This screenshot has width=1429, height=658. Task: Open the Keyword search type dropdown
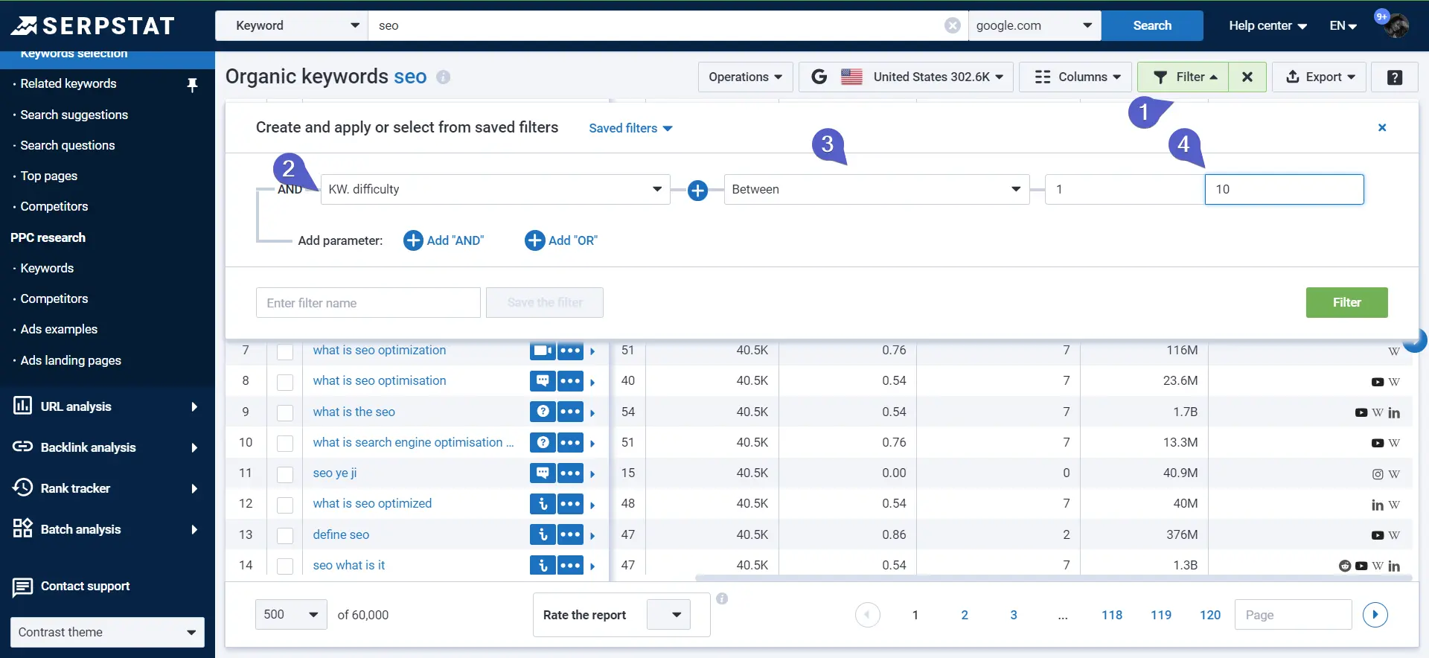pos(292,25)
